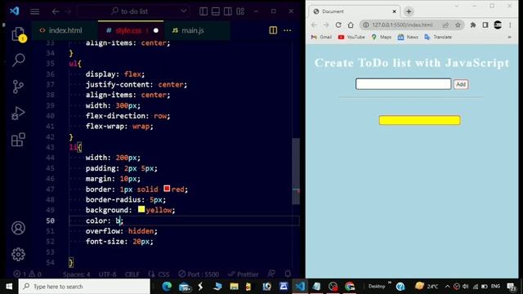The height and width of the screenshot is (294, 523).
Task: Open feedback icon in status bar
Action: coord(271,274)
